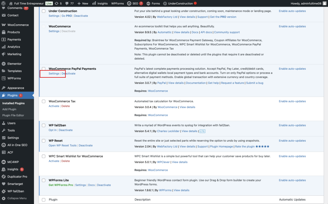This screenshot has width=328, height=204.
Task: Open the Users person icon in sidebar
Action: pyautogui.click(x=4, y=123)
